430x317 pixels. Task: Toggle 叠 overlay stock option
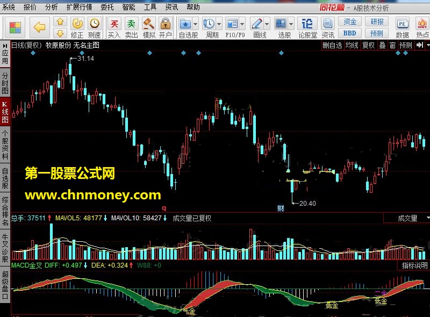pos(382,45)
